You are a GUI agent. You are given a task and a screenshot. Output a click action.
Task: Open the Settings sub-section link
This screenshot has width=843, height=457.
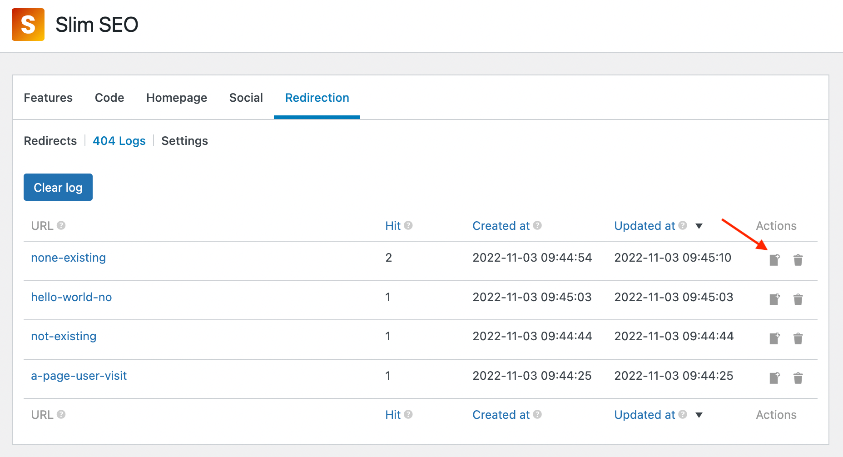(x=184, y=141)
